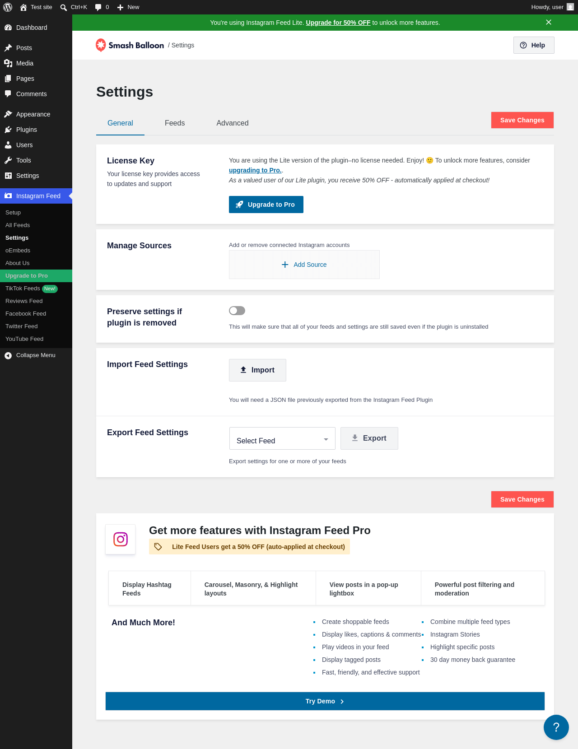
Task: Open the Select Feed dropdown
Action: (282, 438)
